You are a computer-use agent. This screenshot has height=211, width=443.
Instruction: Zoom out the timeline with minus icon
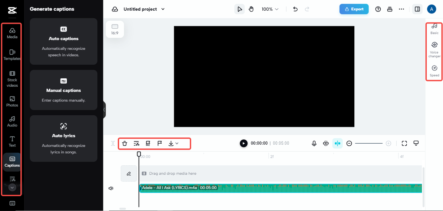pos(349,143)
